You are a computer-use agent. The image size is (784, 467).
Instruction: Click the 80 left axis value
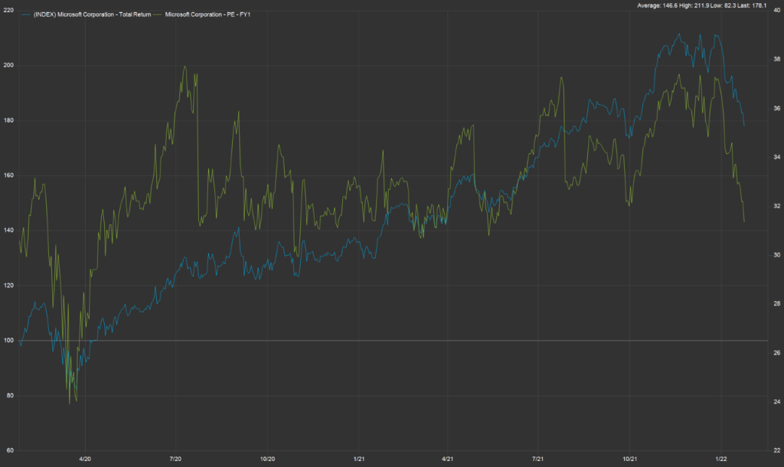coord(10,396)
